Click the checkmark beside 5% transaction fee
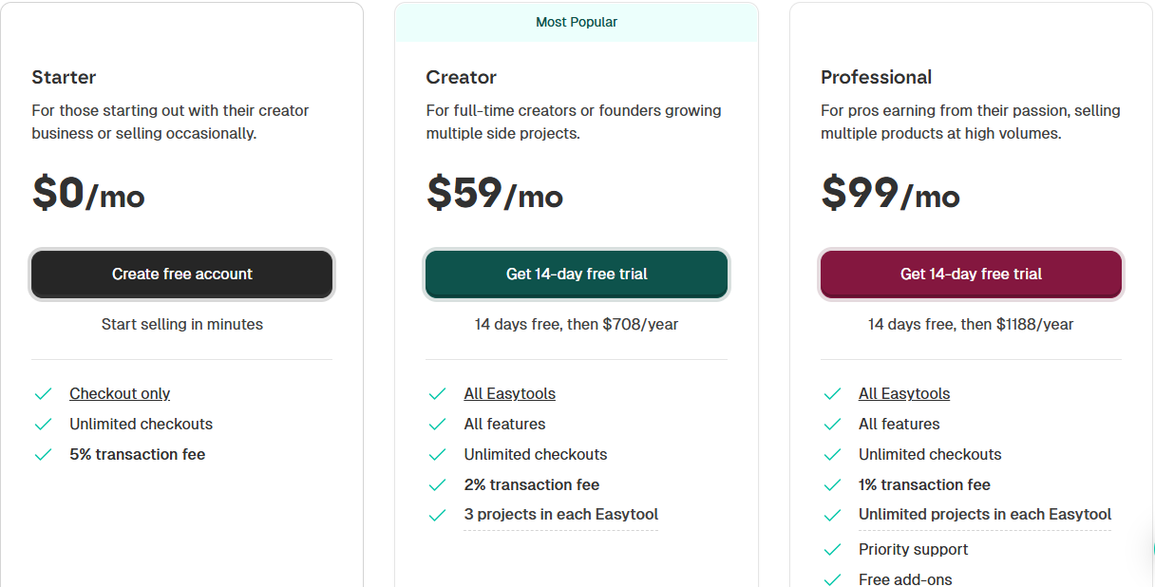1155x587 pixels. coord(43,454)
